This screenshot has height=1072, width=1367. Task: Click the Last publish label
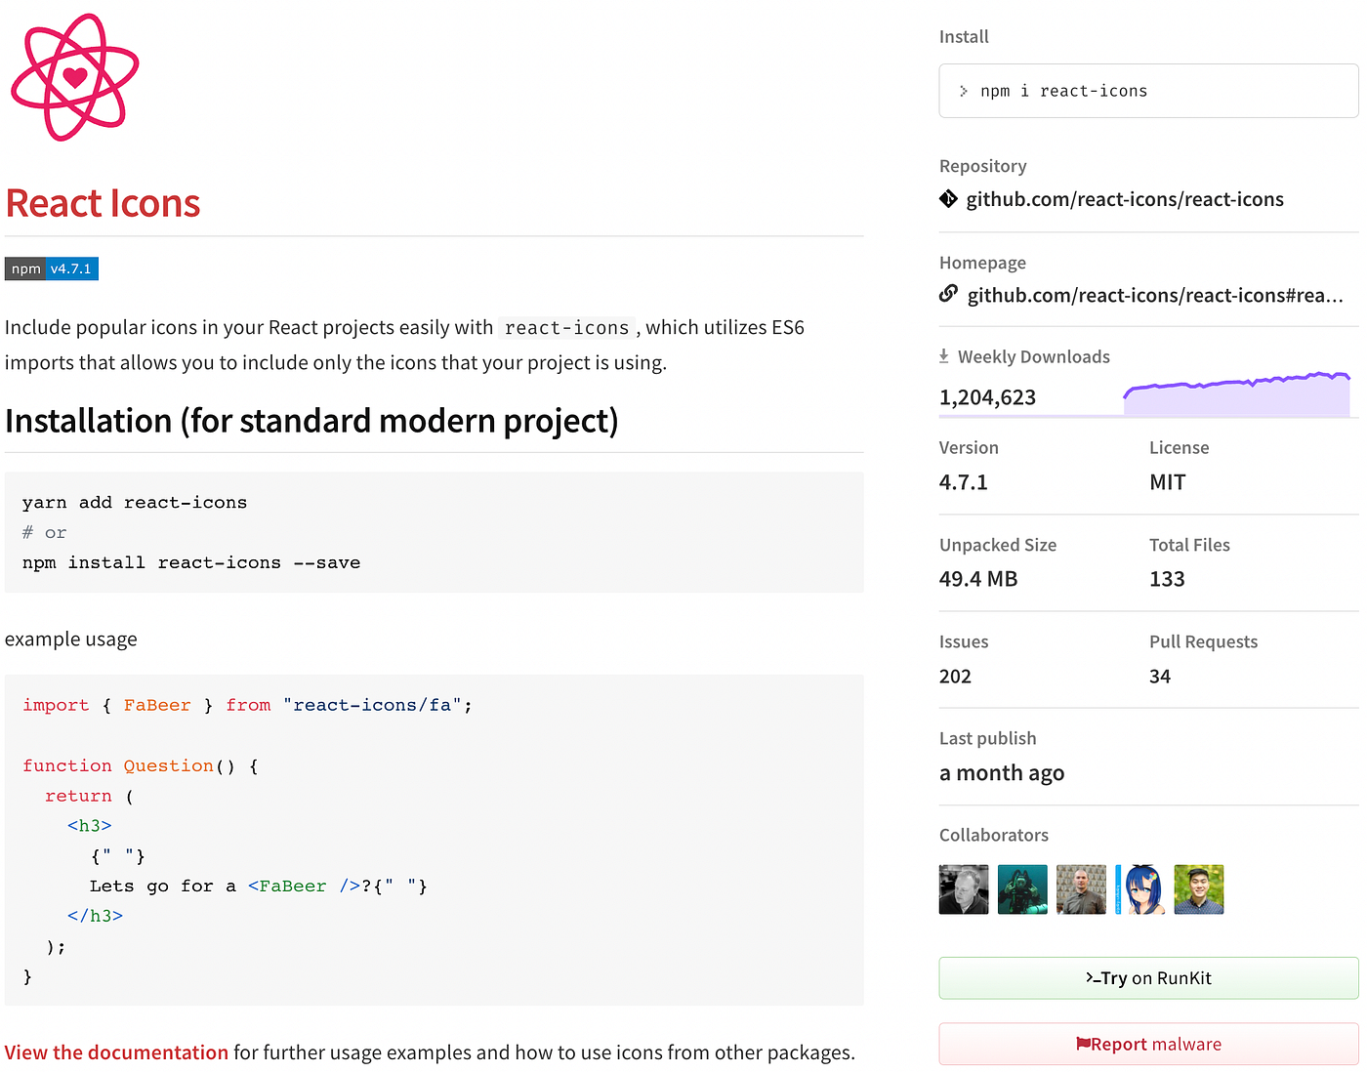coord(988,738)
